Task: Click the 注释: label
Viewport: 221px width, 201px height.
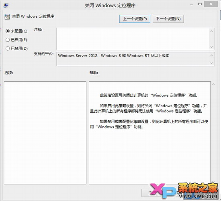Action: 38,30
